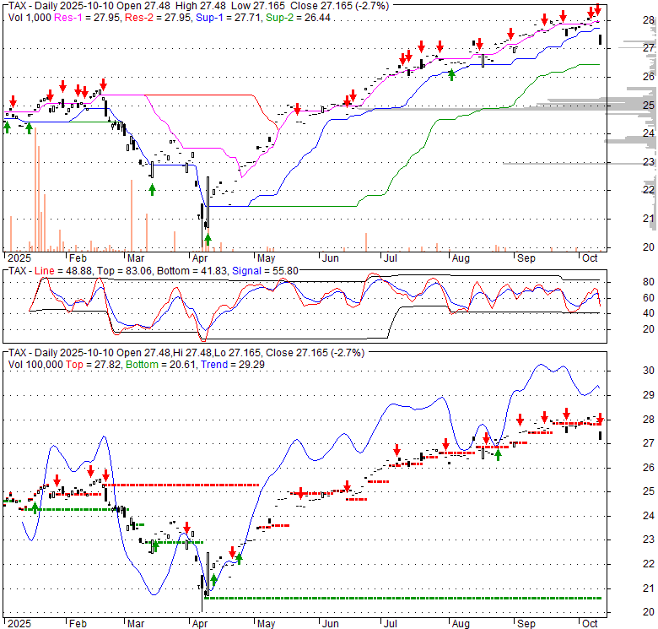The width and height of the screenshot is (658, 629).
Task: Click the red arrow in mid-May, bottom chart
Action: pyautogui.click(x=299, y=493)
